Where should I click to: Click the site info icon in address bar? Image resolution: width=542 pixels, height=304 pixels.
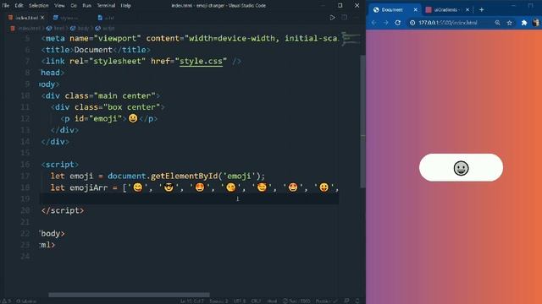pos(412,23)
